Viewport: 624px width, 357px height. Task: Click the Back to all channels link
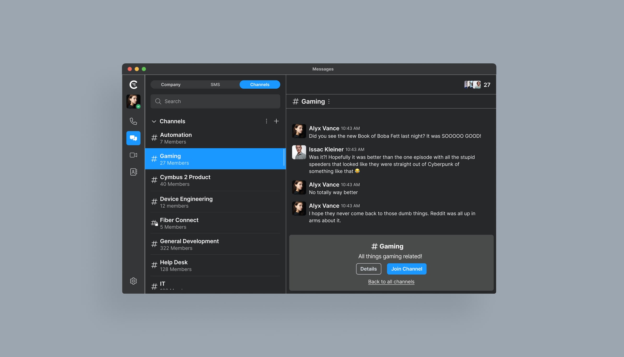click(x=391, y=282)
